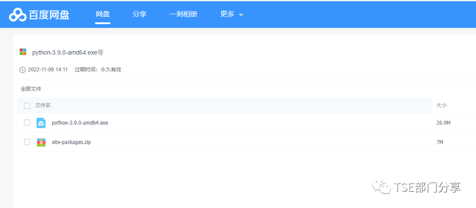Sort by the 大小 column header
Image resolution: width=476 pixels, height=208 pixels.
tap(441, 105)
